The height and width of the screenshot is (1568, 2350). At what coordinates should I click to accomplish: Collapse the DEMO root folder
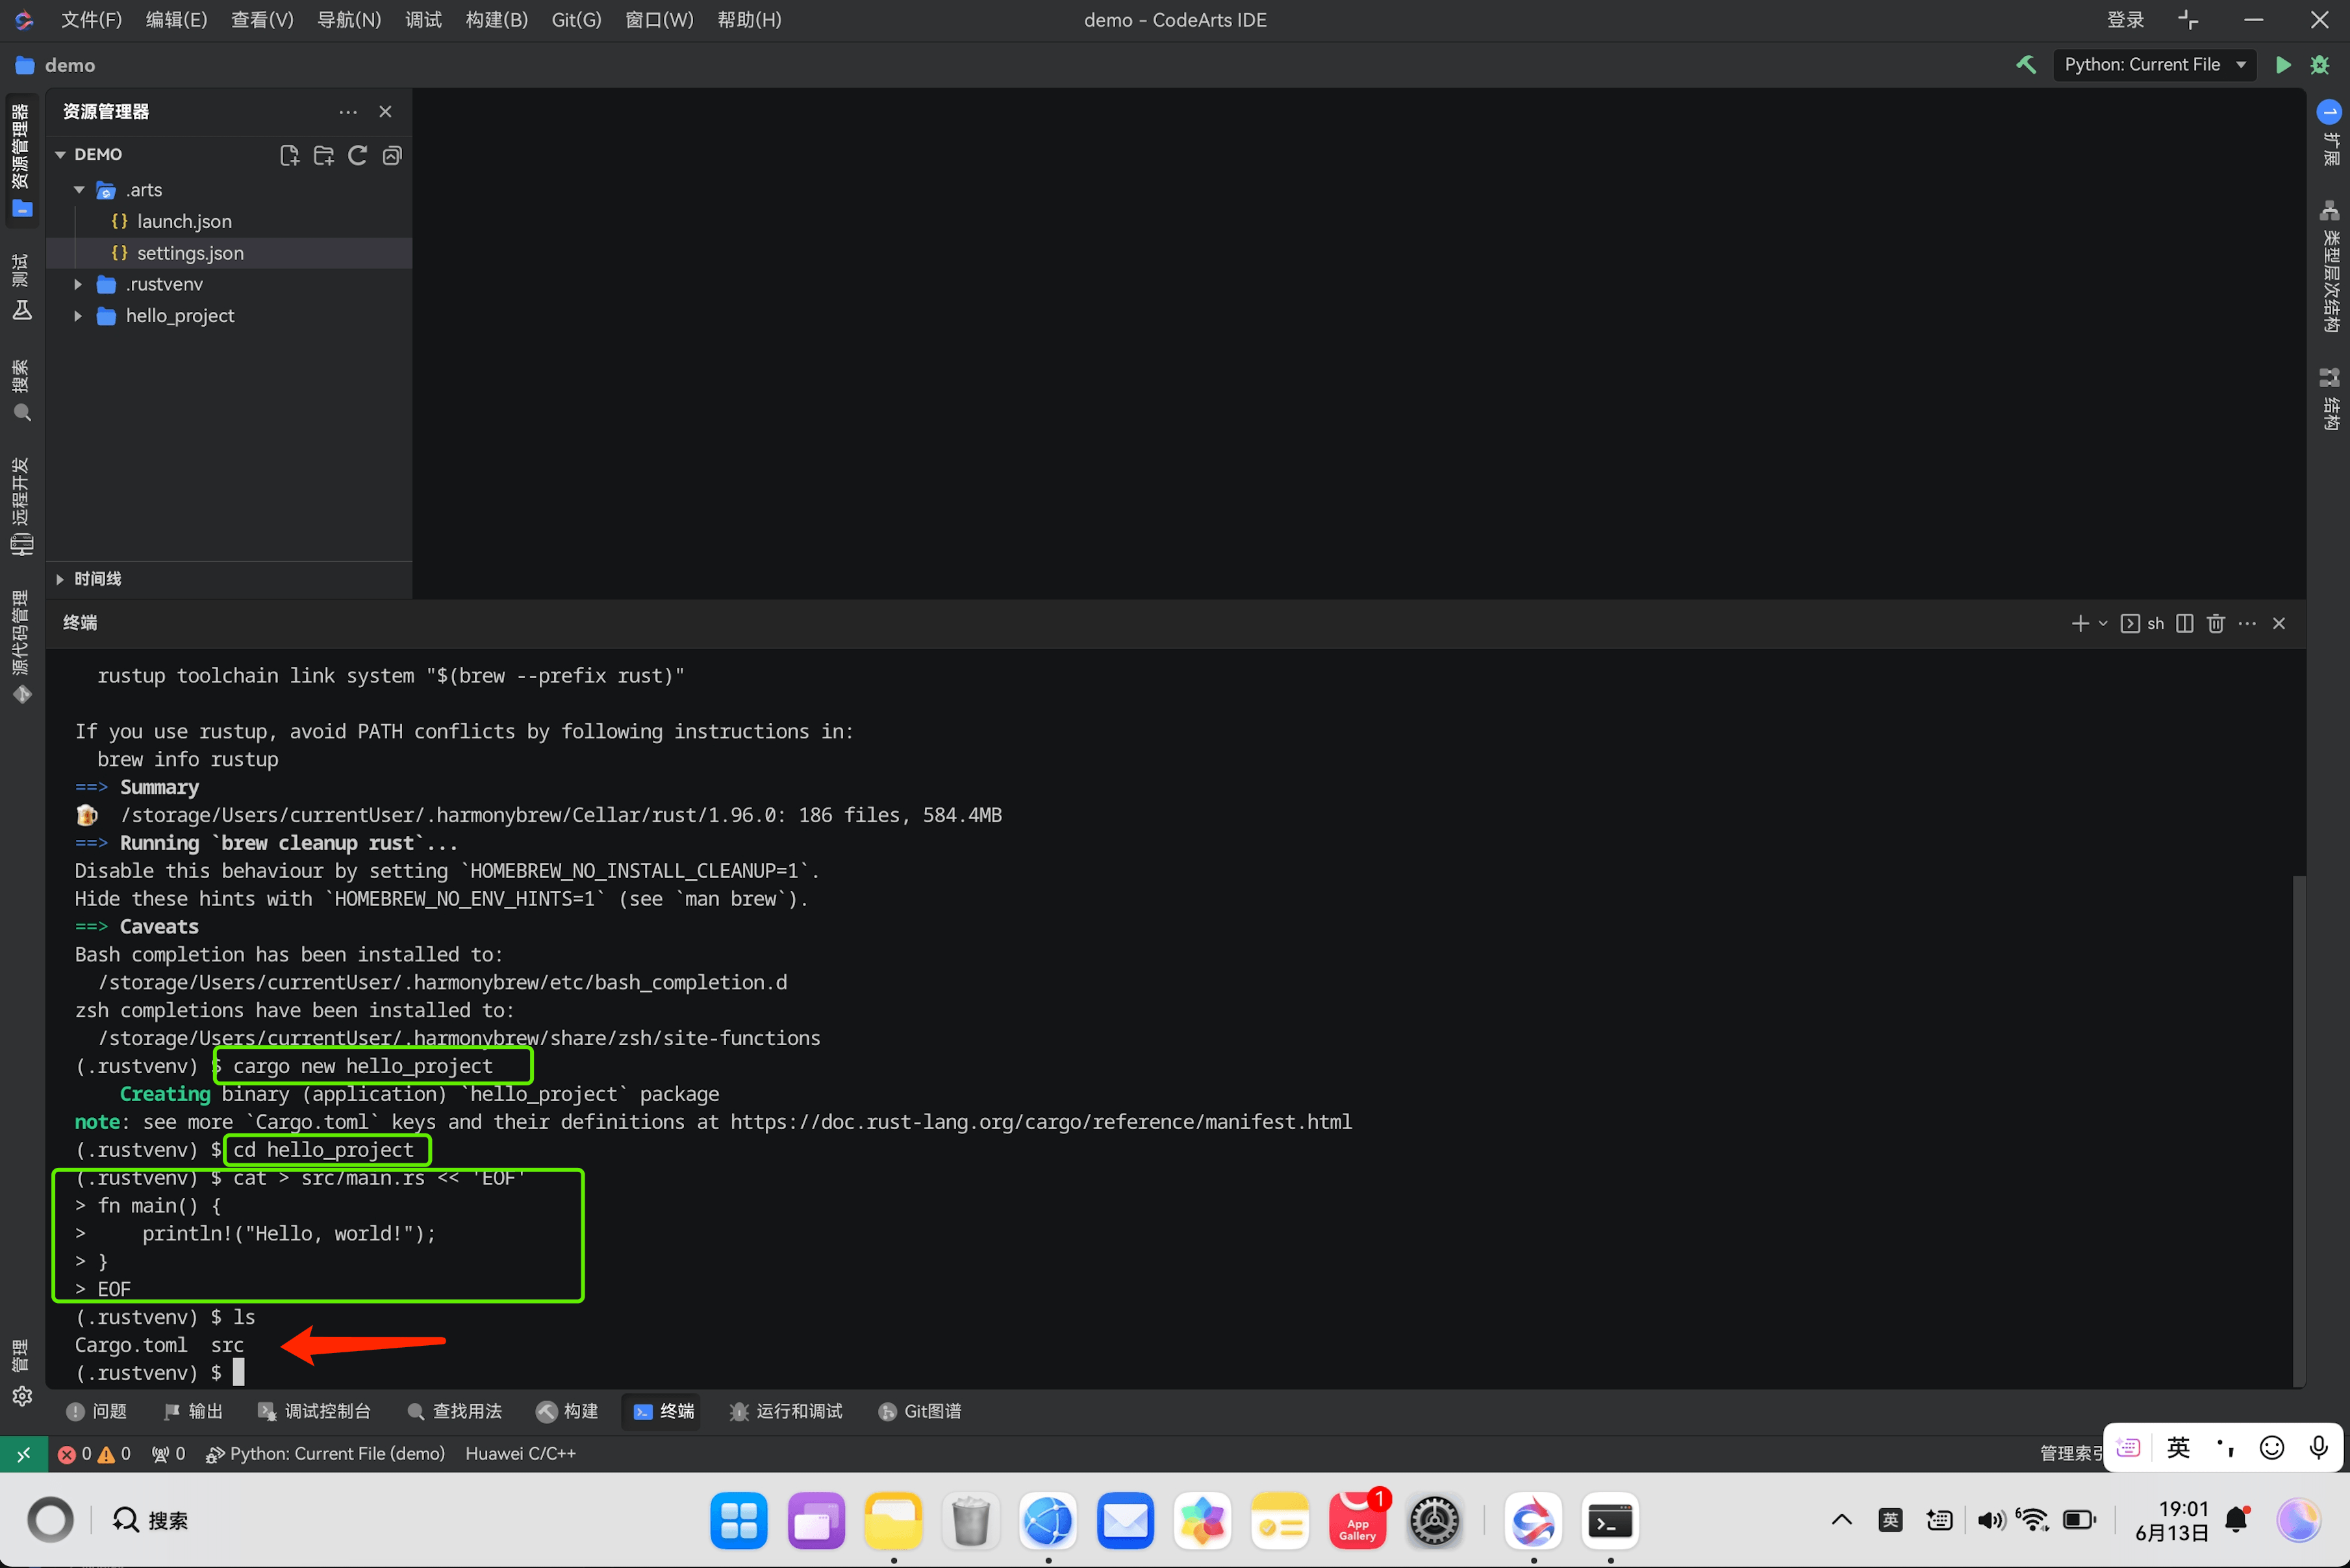click(x=60, y=155)
